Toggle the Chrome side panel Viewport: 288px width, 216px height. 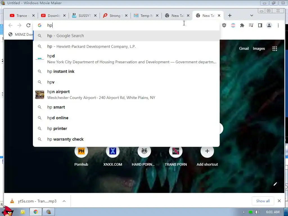tap(260, 25)
